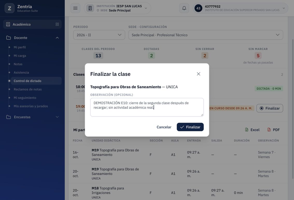This screenshot has height=200, width=294.
Task: Expand the Encuestas sidebar section
Action: click(57, 117)
